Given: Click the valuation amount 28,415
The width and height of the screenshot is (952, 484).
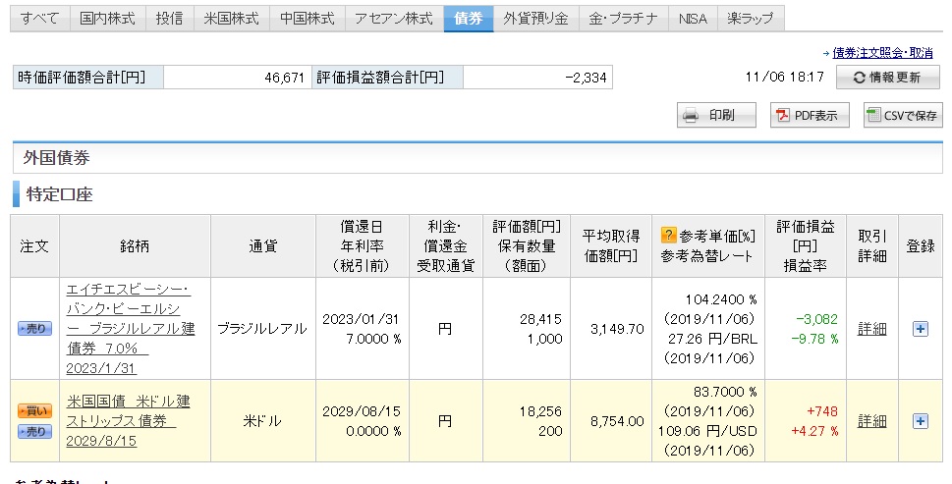Looking at the screenshot, I should tap(540, 319).
